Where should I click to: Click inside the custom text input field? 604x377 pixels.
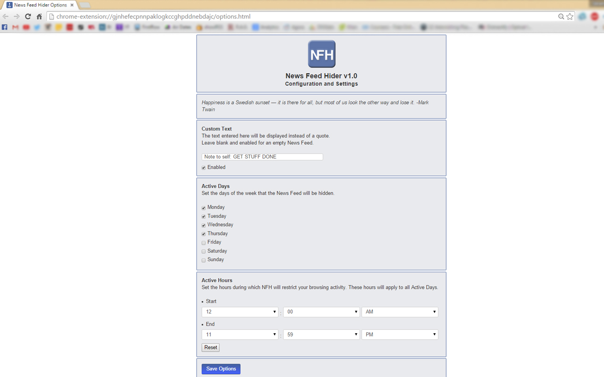(x=262, y=156)
